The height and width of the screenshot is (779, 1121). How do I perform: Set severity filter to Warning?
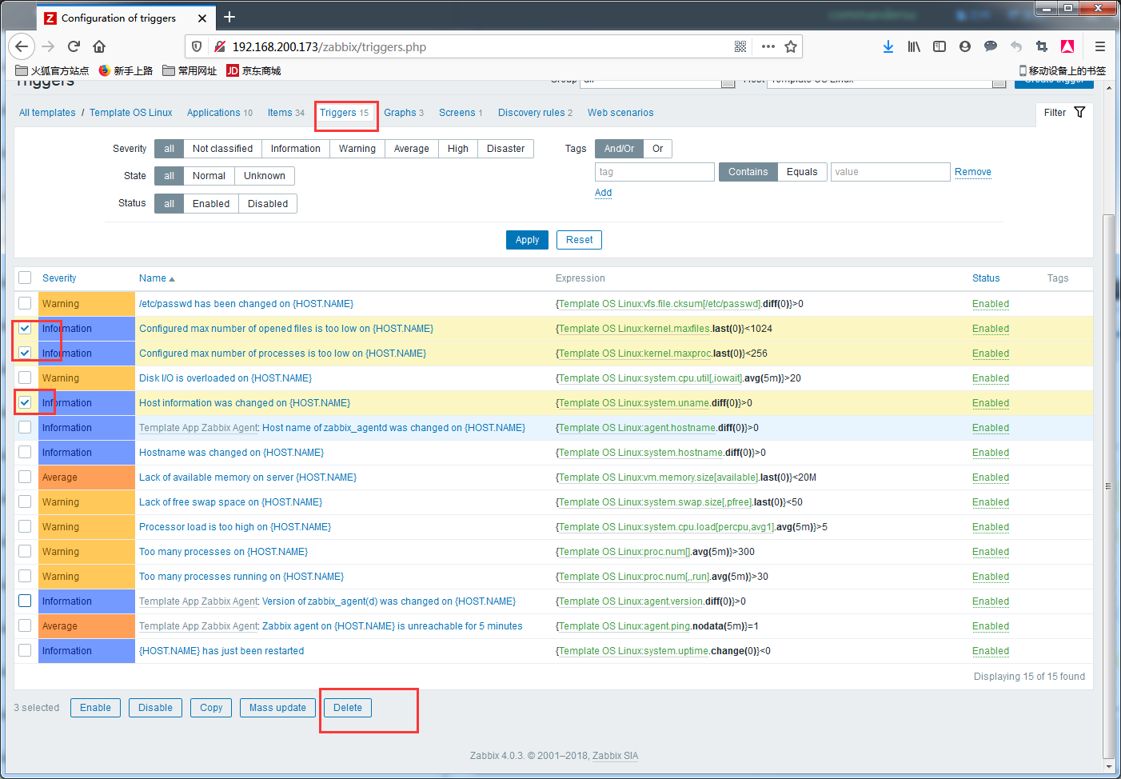click(x=357, y=149)
